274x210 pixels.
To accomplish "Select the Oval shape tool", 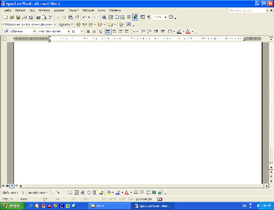I will click(70, 192).
